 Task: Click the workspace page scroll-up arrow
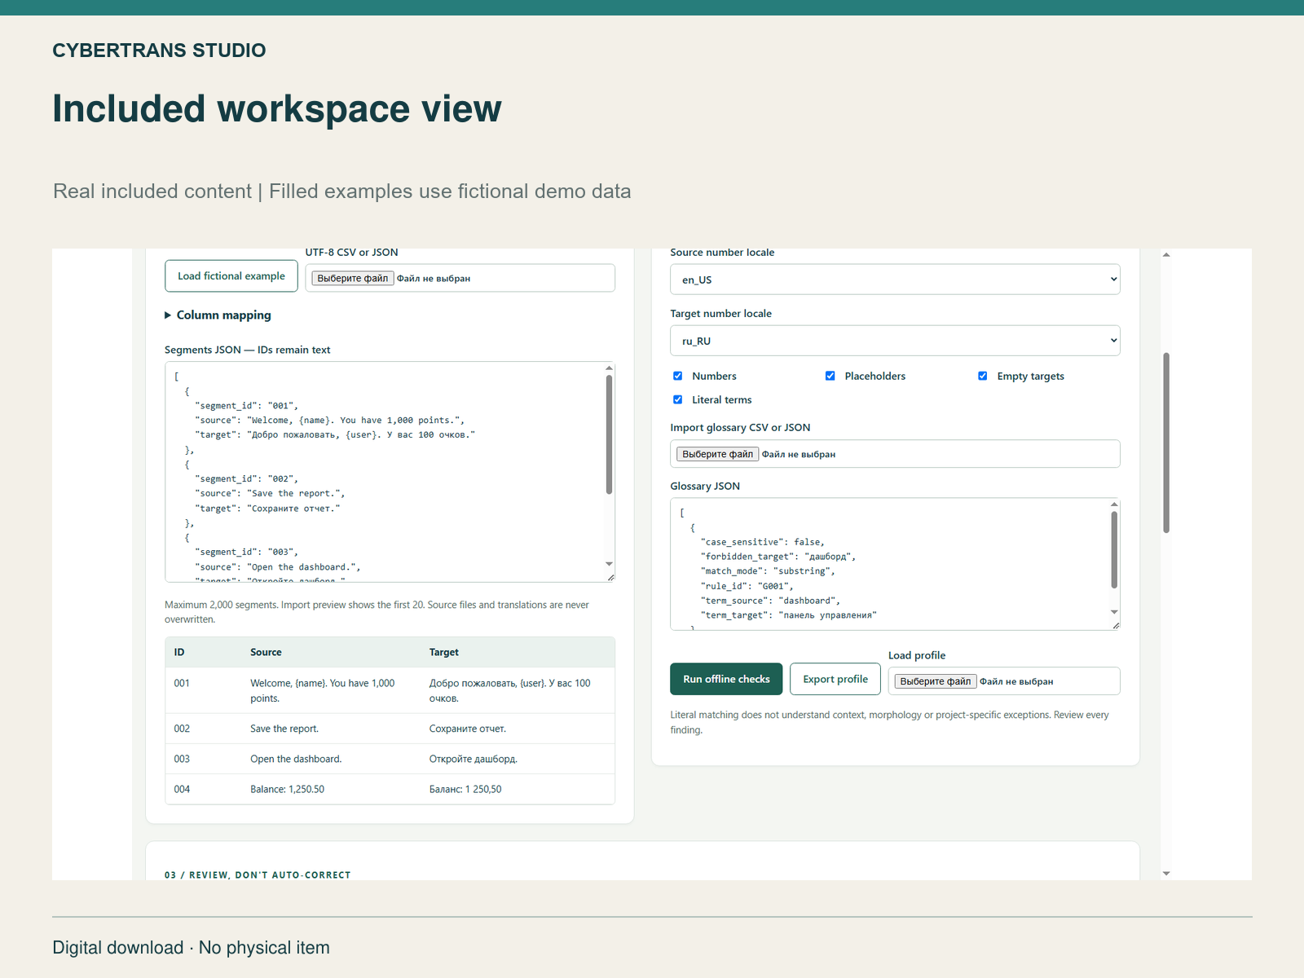tap(1166, 255)
